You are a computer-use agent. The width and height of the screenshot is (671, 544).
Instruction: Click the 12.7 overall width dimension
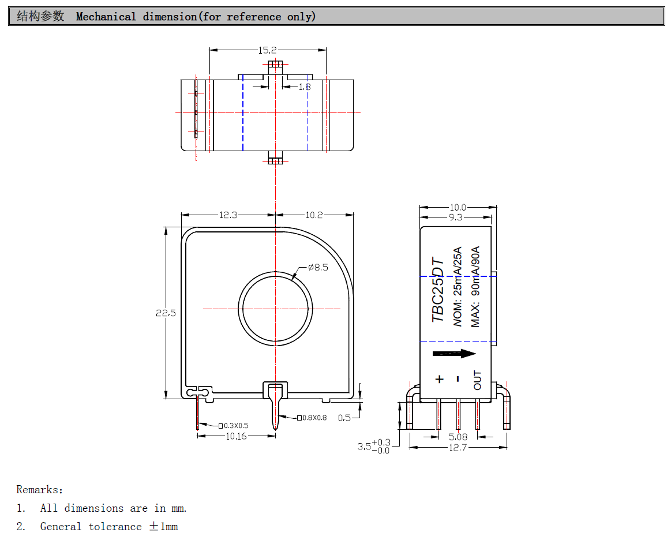pyautogui.click(x=457, y=448)
